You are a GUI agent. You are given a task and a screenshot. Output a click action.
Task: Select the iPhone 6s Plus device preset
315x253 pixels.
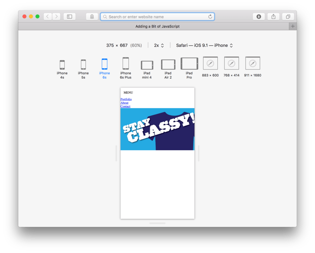(x=125, y=68)
